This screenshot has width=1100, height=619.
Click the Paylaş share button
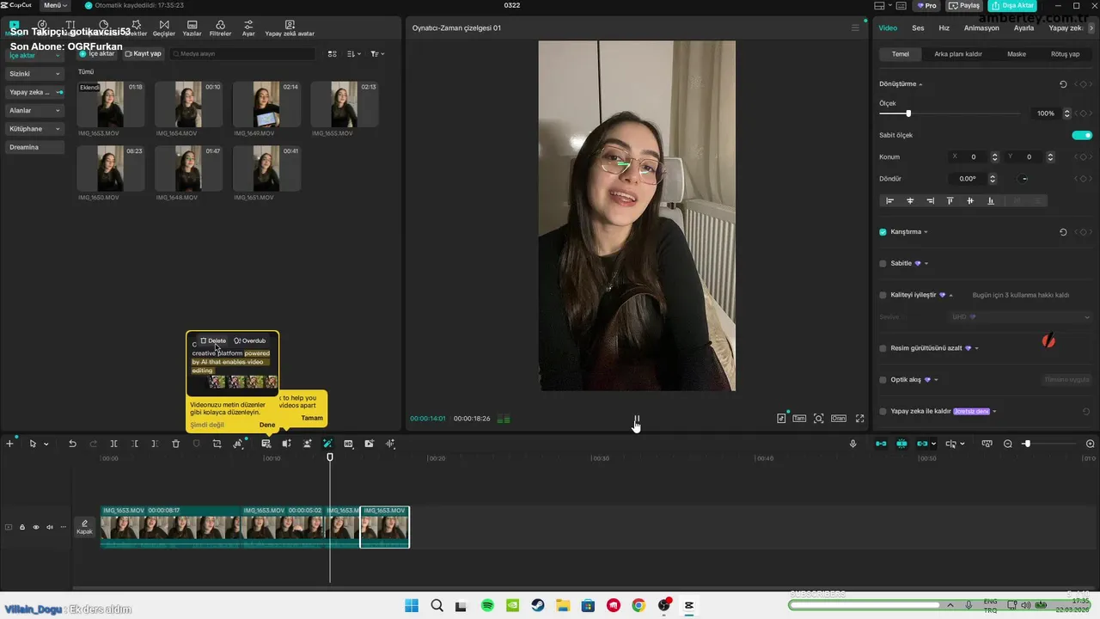pos(964,5)
